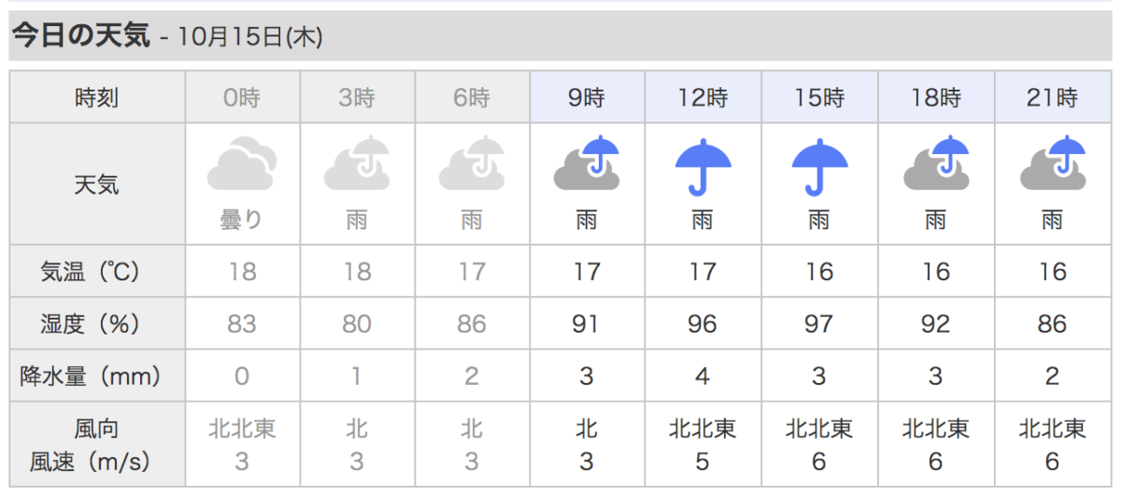This screenshot has width=1121, height=498.
Task: Click the gray rain icon at 3時
Action: click(x=357, y=164)
